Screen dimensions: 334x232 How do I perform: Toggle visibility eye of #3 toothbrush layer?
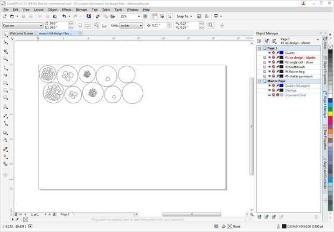coord(269,67)
